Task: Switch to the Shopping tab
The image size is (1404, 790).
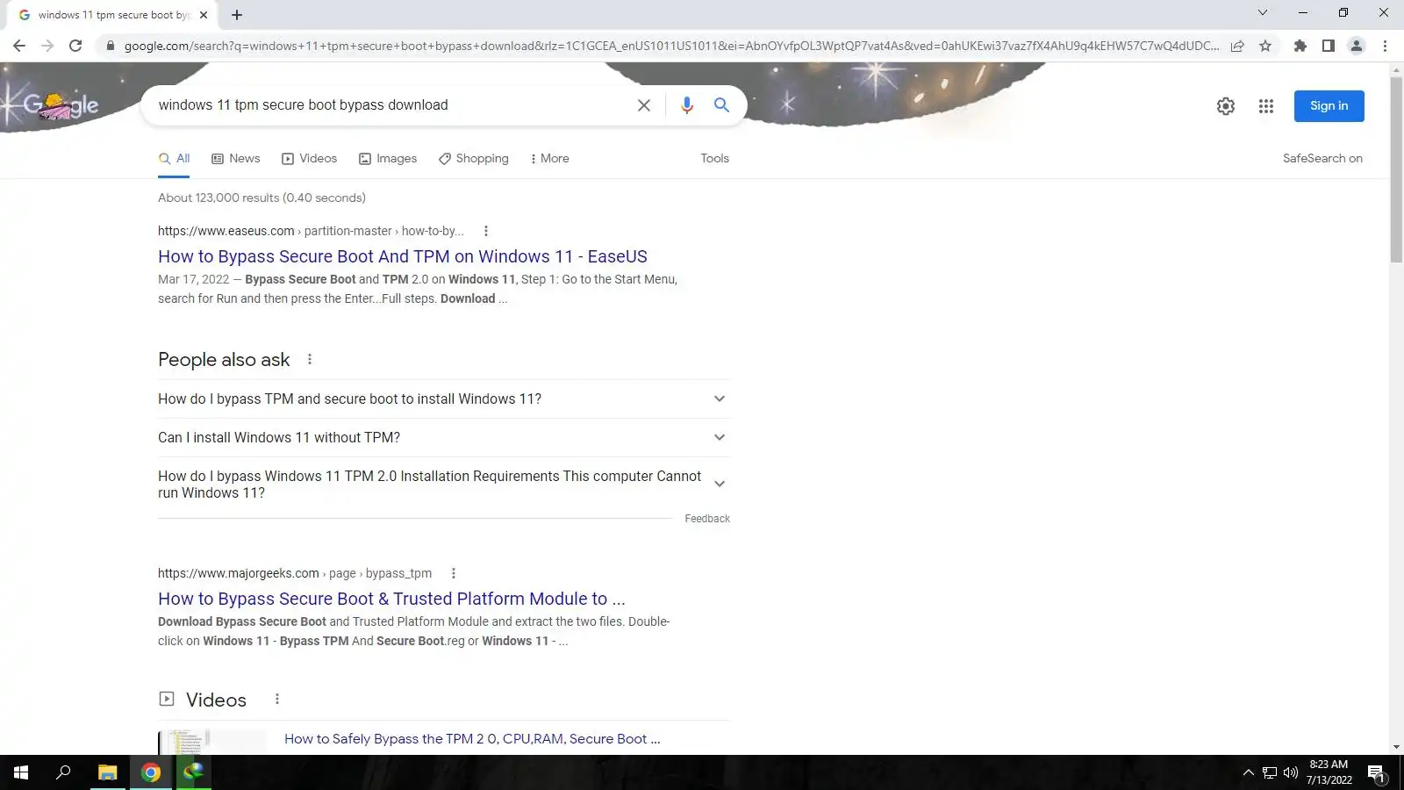Action: coord(474,159)
